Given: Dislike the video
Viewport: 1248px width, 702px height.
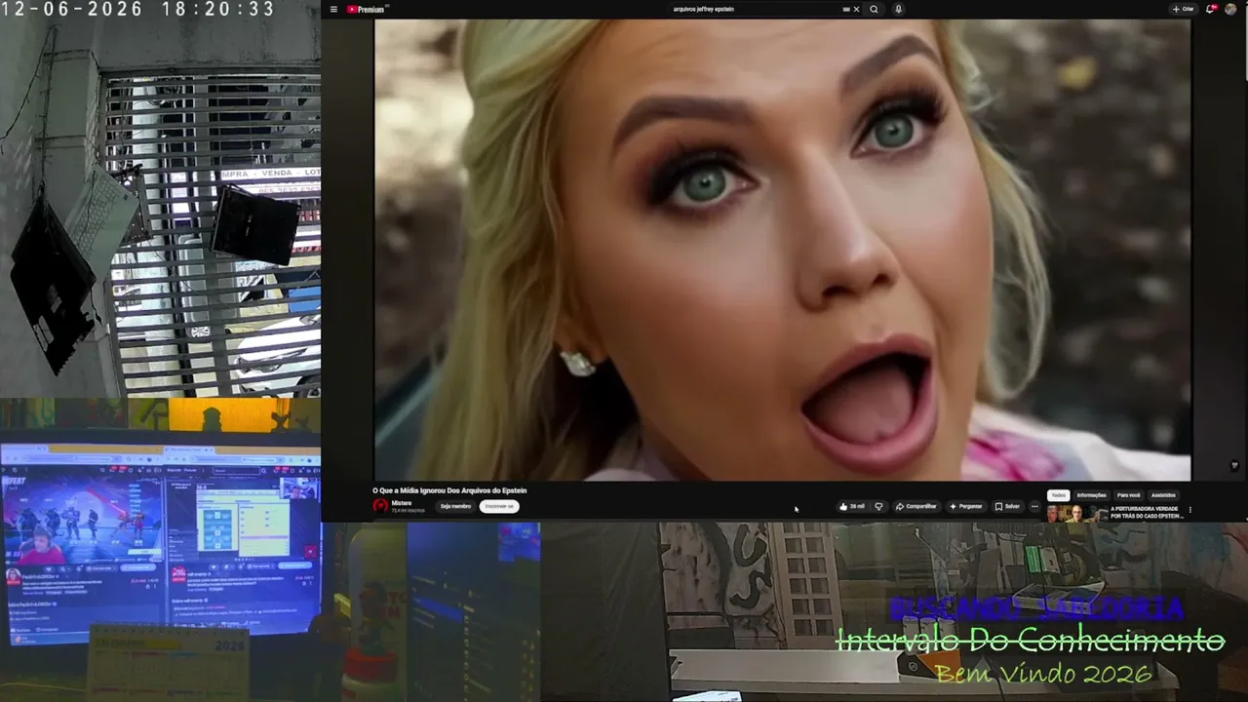Looking at the screenshot, I should tap(878, 507).
